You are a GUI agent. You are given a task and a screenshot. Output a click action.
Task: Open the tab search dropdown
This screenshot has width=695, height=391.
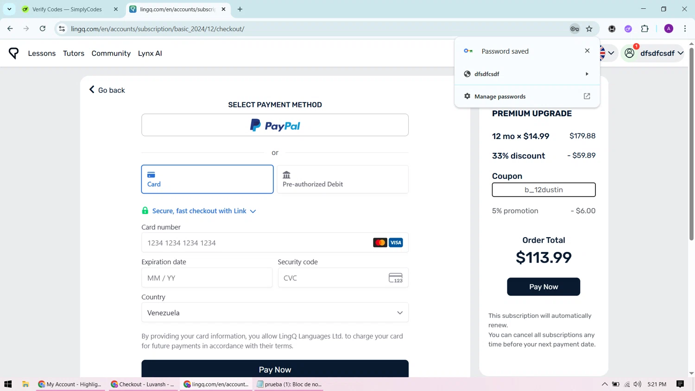(9, 9)
